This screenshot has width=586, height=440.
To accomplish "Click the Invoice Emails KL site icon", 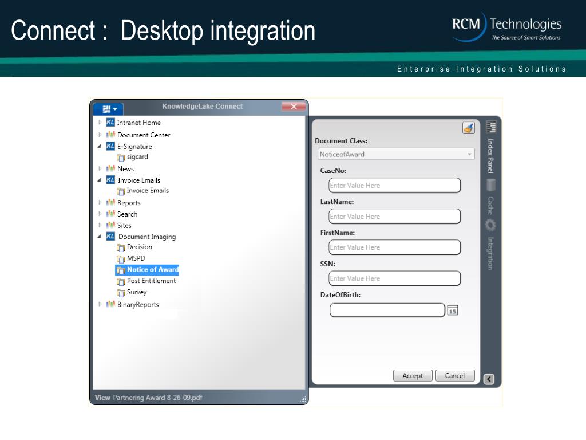I will pos(110,180).
